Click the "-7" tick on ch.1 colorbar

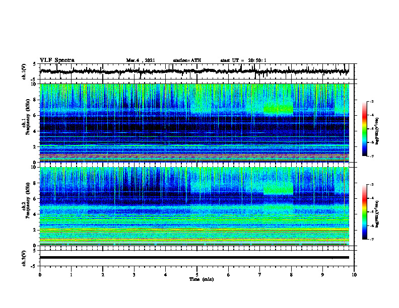tap(371, 156)
